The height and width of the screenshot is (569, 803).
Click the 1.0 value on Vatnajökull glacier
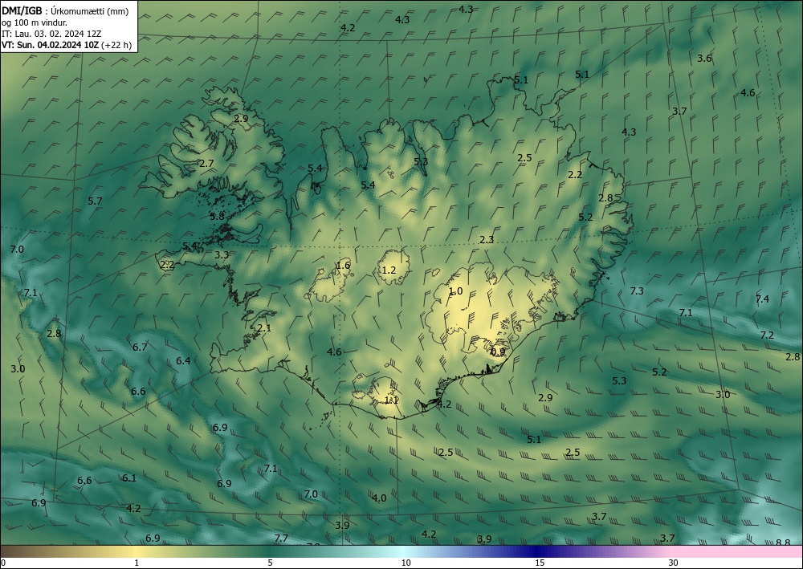click(x=455, y=291)
